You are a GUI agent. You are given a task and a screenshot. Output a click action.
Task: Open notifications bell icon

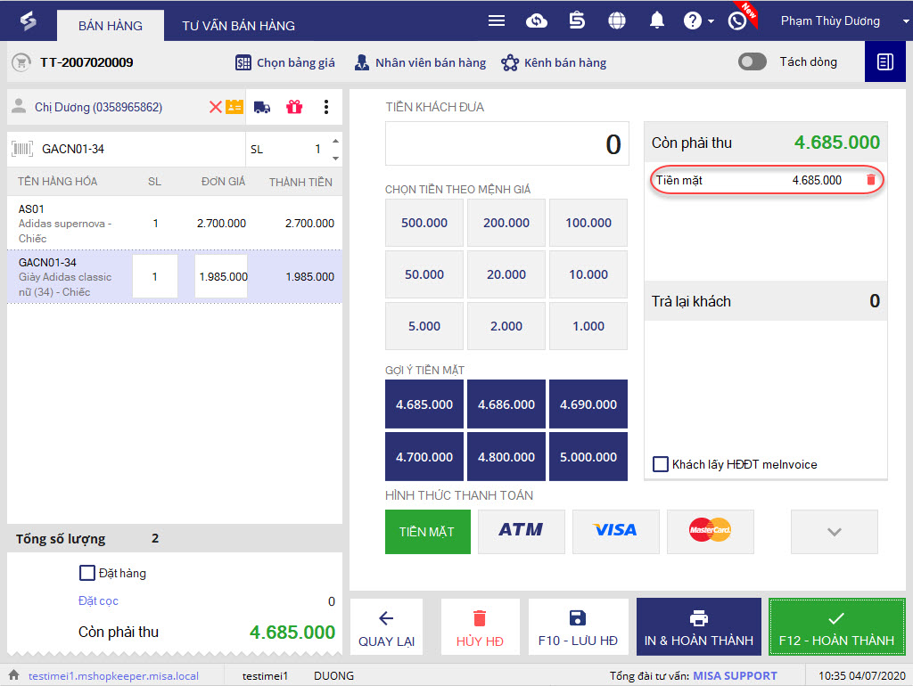[x=657, y=20]
